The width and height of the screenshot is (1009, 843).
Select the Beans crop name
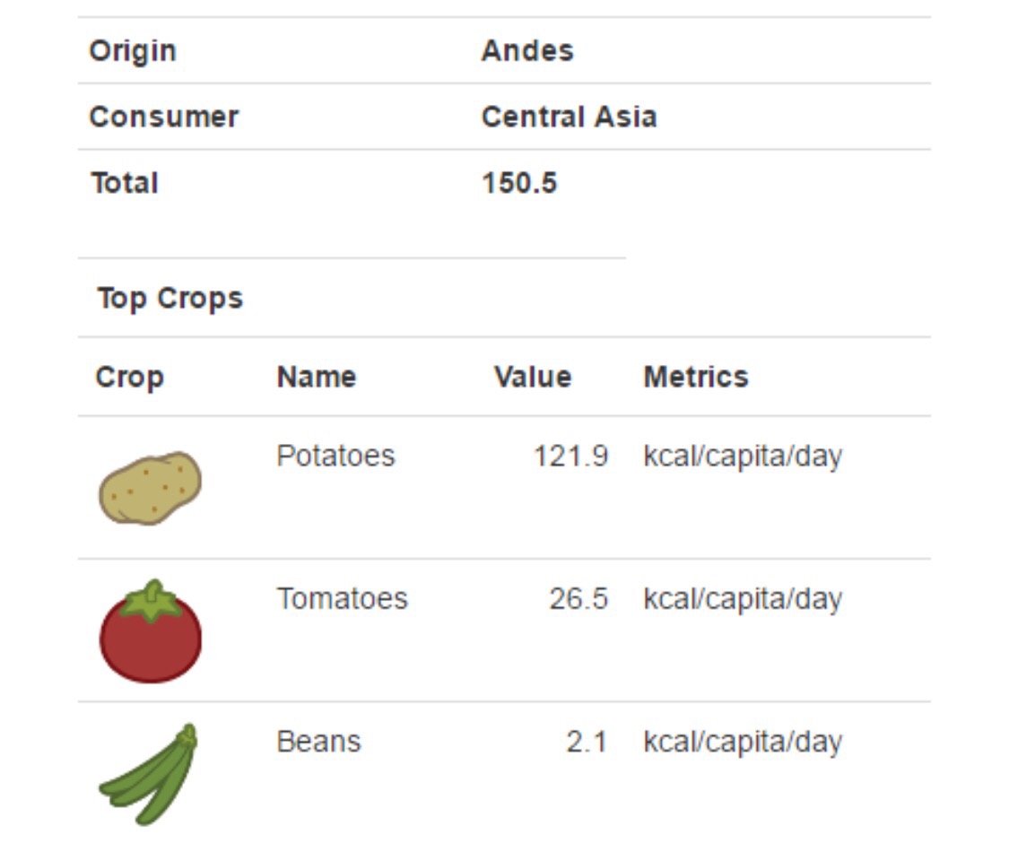[318, 742]
